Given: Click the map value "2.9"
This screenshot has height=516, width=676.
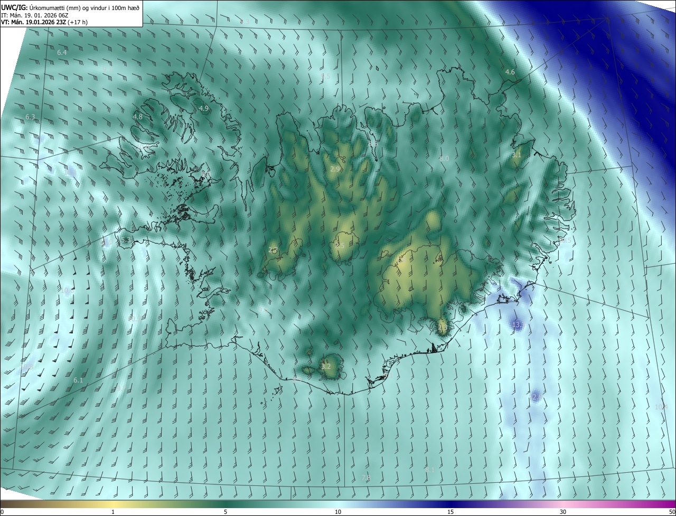Looking at the screenshot, I should (335, 169).
